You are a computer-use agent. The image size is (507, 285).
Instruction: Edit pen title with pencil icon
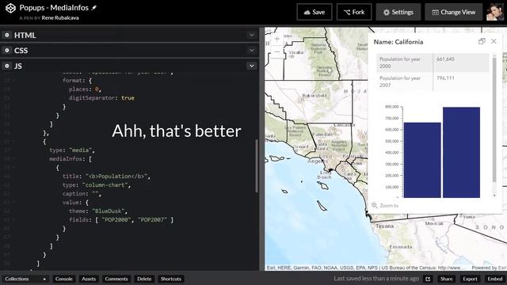tap(94, 8)
